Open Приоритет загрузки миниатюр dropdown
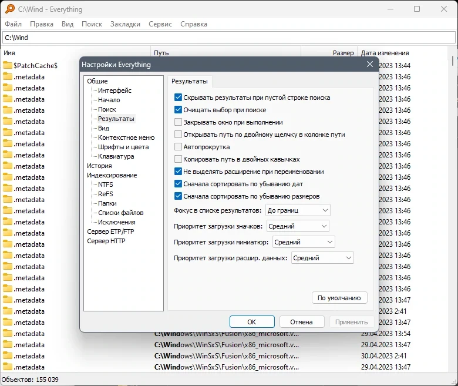This screenshot has height=386, width=458. click(304, 242)
